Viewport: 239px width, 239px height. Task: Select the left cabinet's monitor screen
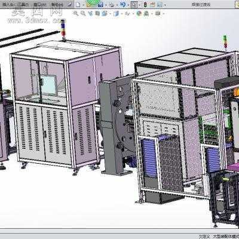tap(48, 85)
